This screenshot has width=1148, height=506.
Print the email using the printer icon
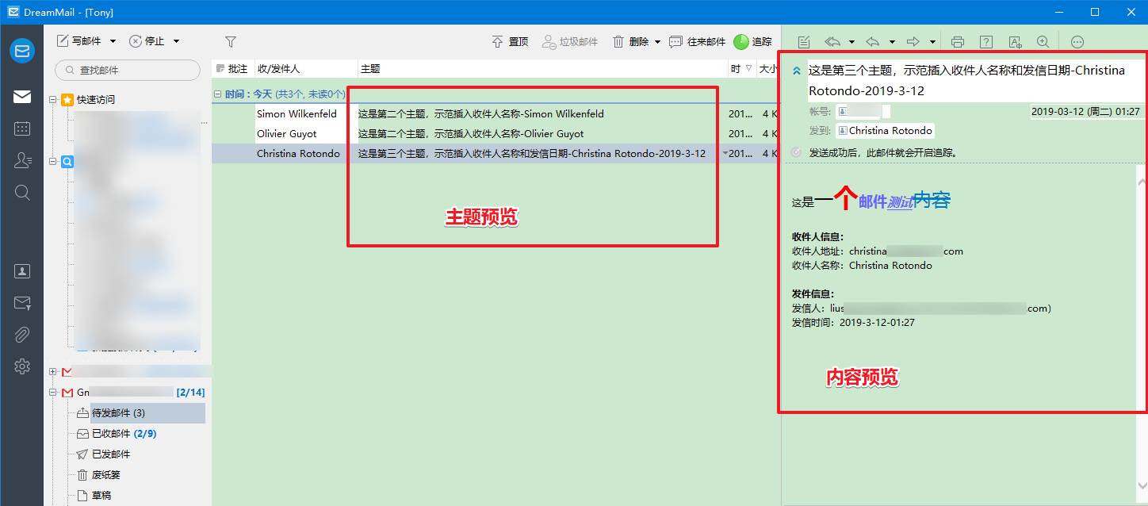[x=957, y=41]
